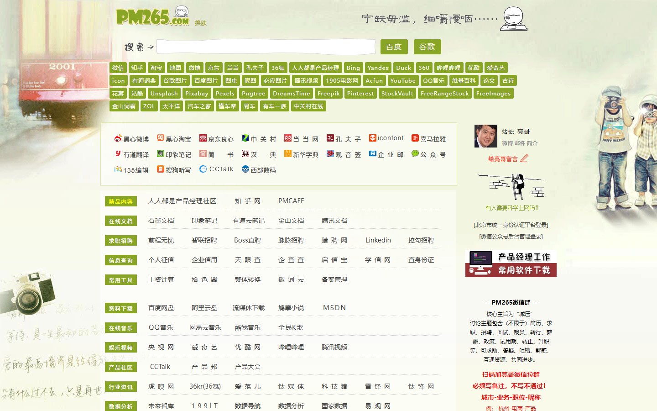Screen dimensions: 657x411
Task: Open the Linkedin link
Action: (x=378, y=240)
